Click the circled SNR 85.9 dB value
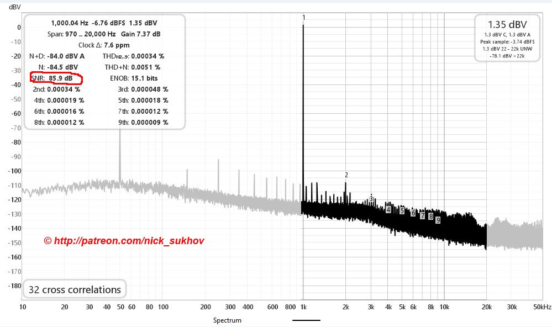Image resolution: width=552 pixels, height=327 pixels. click(56, 78)
